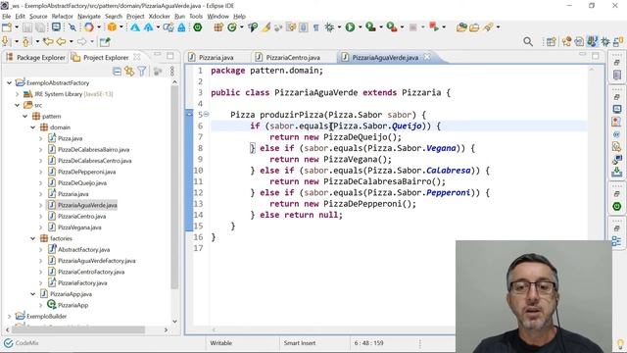Click Collapse All in Project Explorer
The image size is (627, 353).
117,72
